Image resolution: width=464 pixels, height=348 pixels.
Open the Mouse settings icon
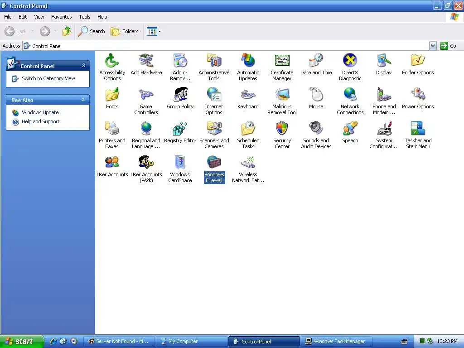316,95
